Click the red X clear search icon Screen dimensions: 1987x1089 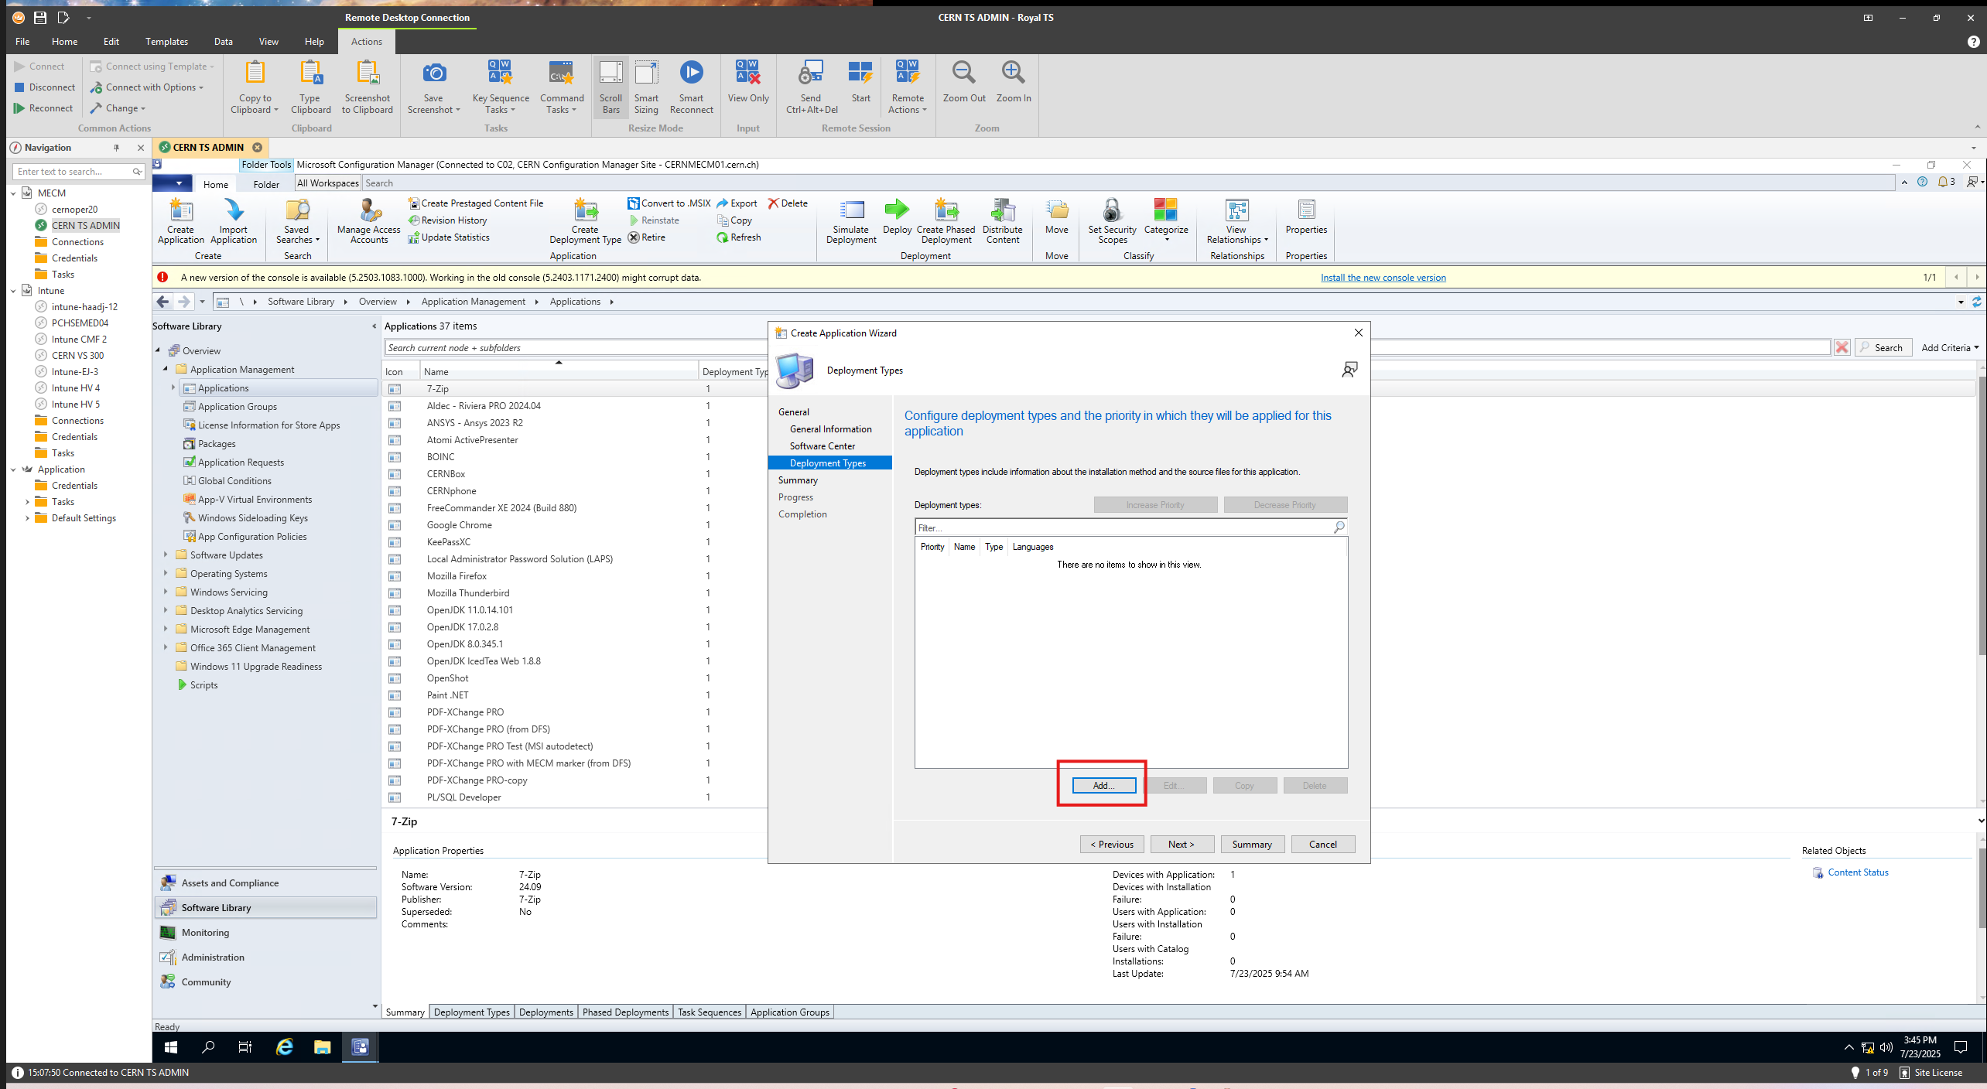pyautogui.click(x=1842, y=348)
